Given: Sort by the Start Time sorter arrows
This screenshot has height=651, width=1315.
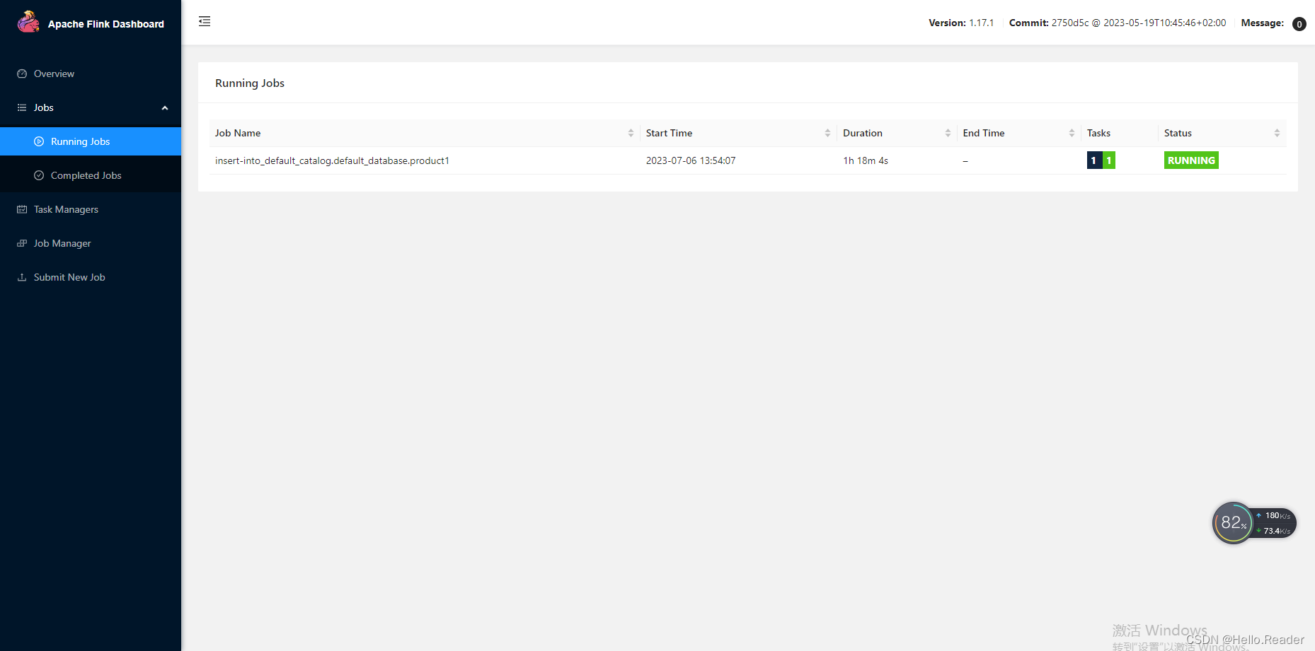Looking at the screenshot, I should click(827, 133).
